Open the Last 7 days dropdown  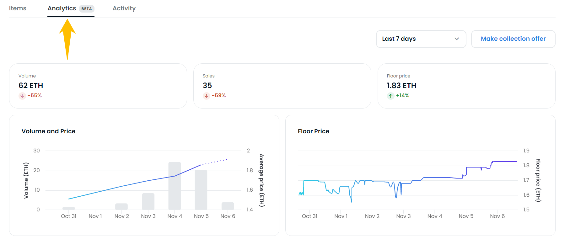(421, 39)
